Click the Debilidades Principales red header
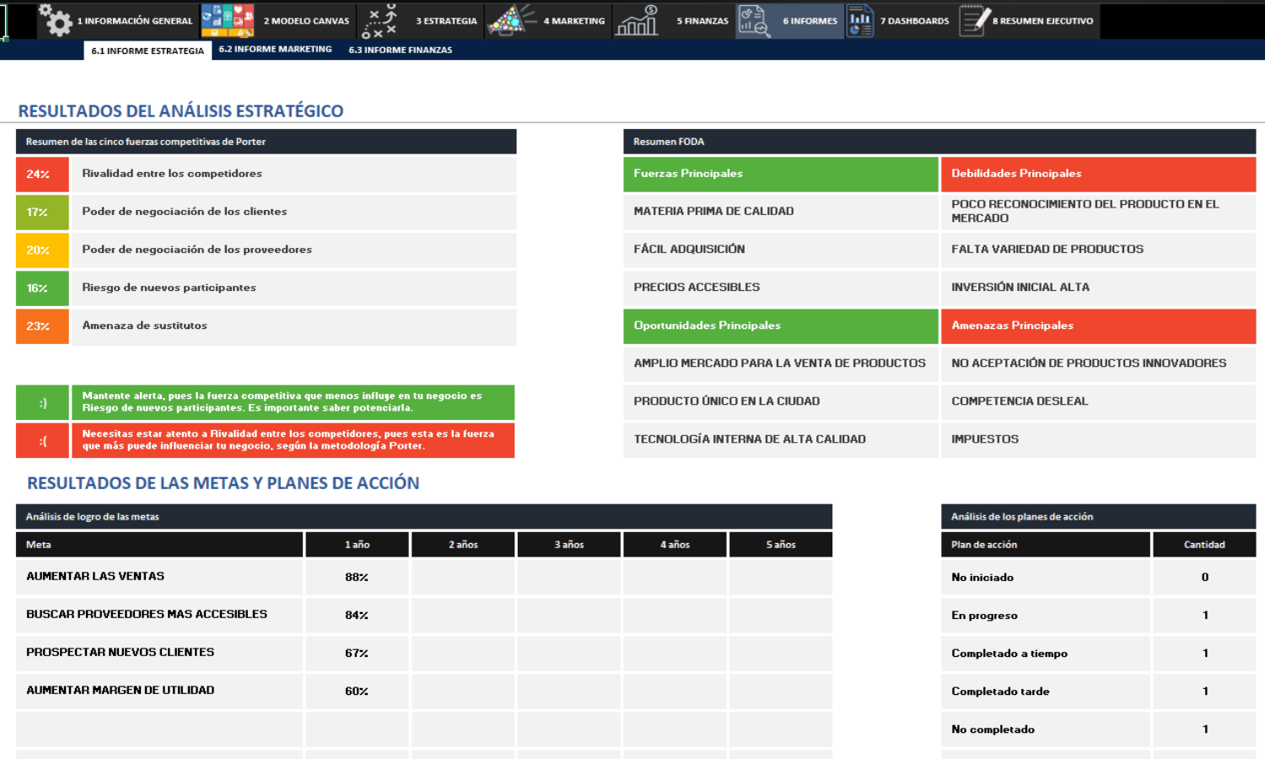 click(x=1099, y=175)
